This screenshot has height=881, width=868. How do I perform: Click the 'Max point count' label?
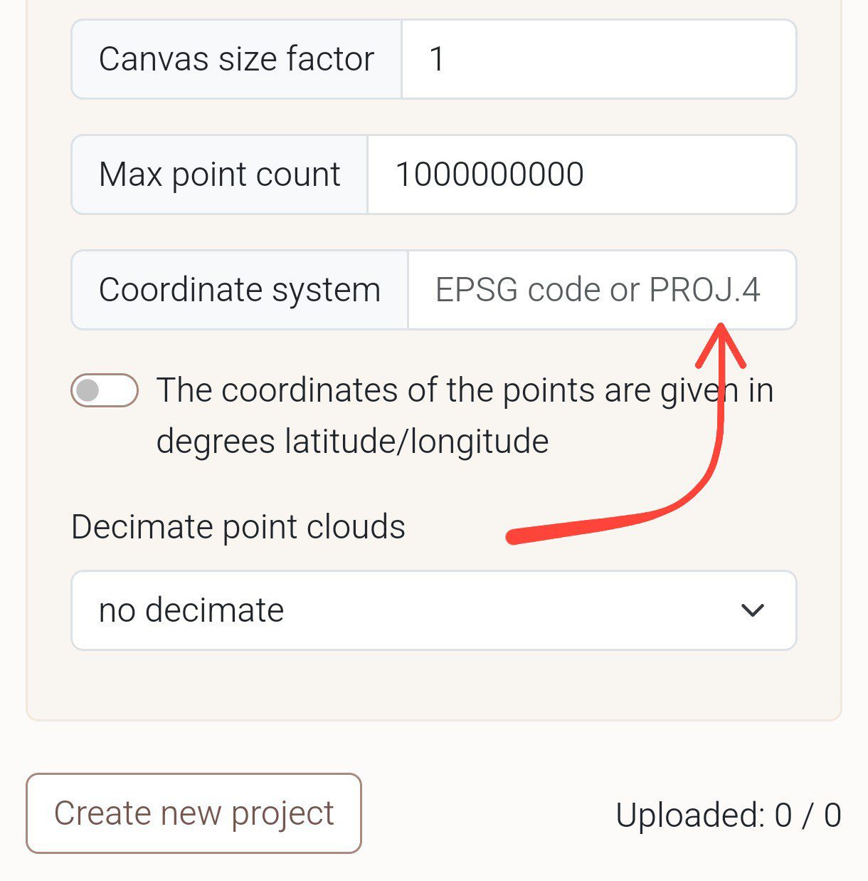point(220,174)
